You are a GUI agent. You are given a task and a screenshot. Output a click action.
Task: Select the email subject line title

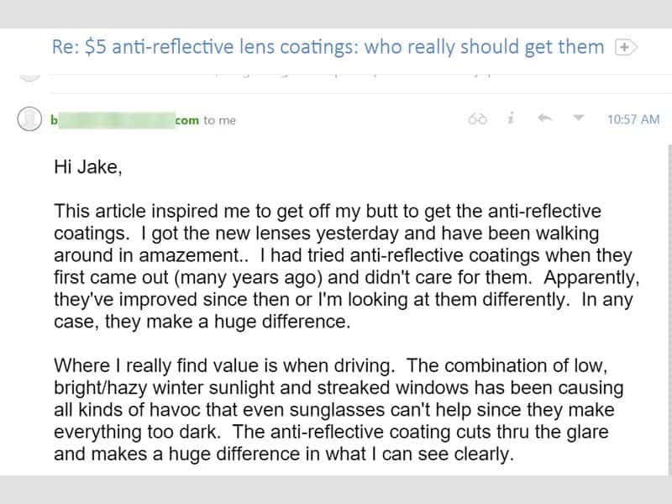[x=327, y=47]
